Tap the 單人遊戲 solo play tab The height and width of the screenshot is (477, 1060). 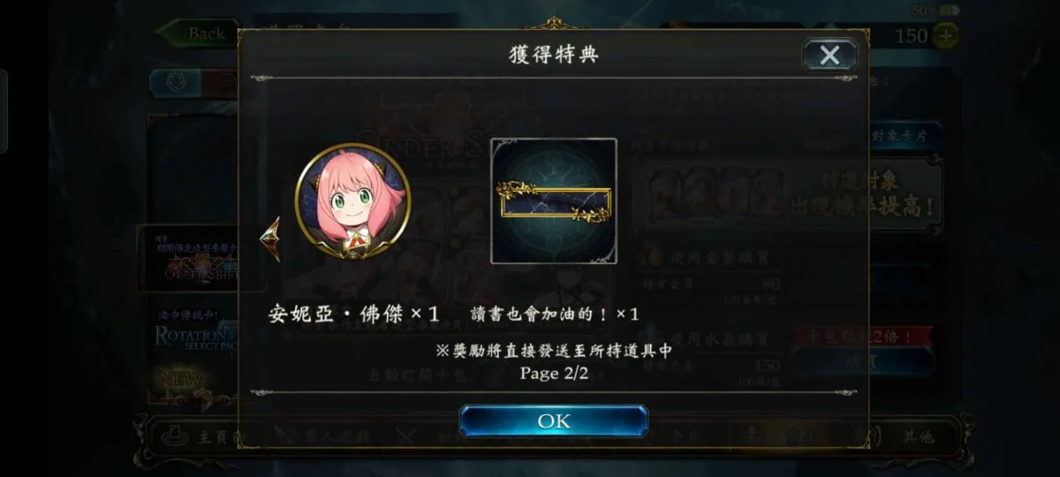coord(309,435)
